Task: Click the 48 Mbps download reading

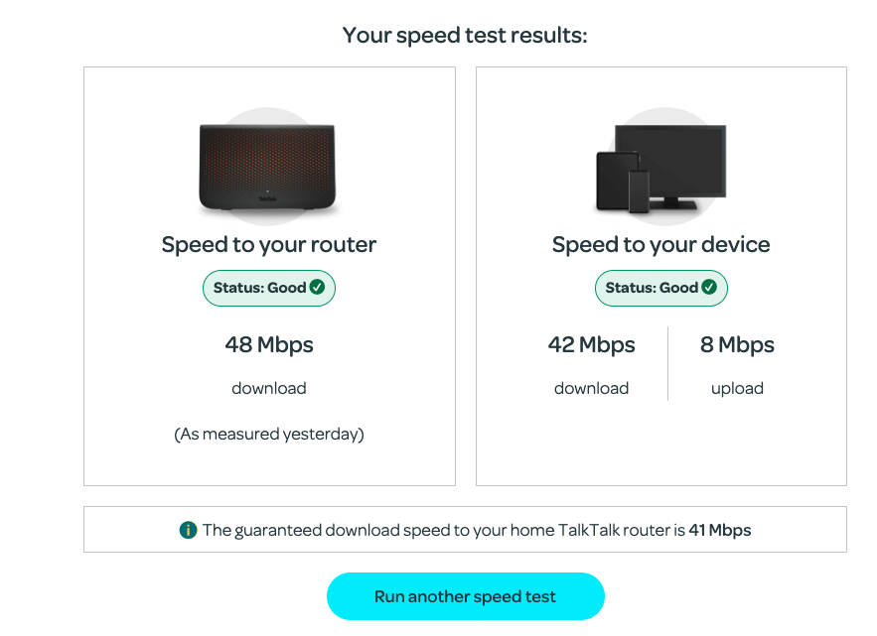Action: point(268,344)
